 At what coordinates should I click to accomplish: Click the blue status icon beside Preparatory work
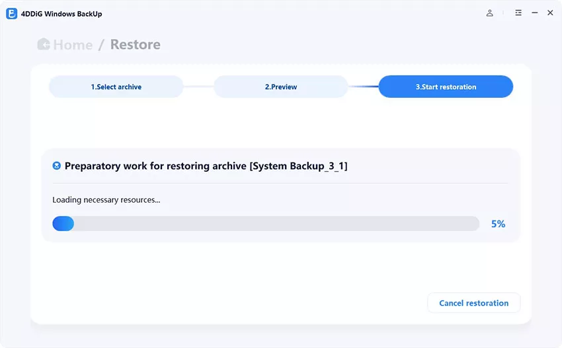click(57, 166)
